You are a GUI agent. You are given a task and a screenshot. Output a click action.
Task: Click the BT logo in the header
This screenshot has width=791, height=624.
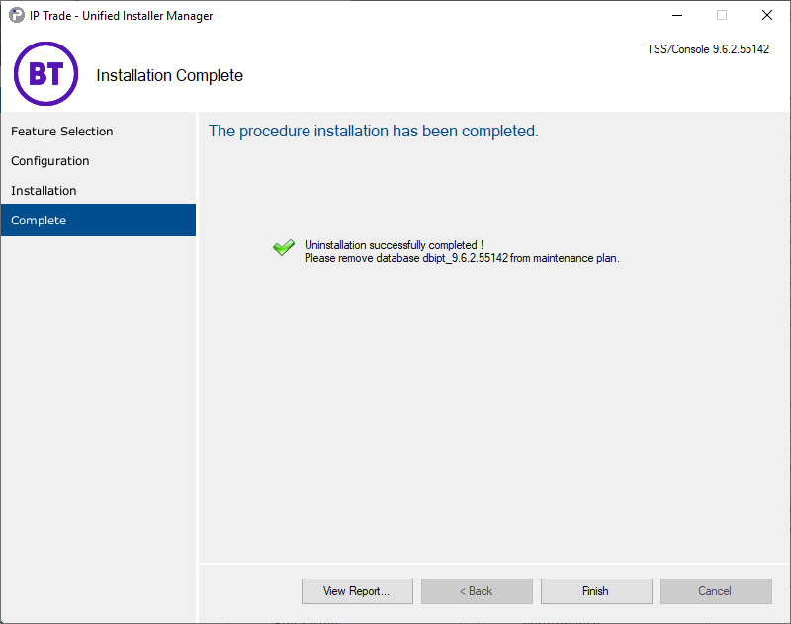click(x=45, y=73)
